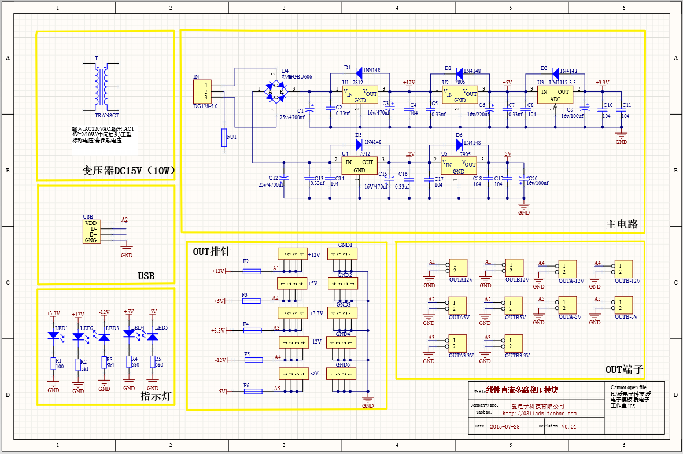Click the GND1 pin header
The height and width of the screenshot is (454, 683).
[x=342, y=253]
